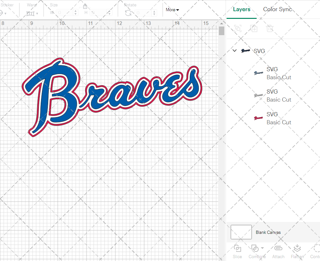
Task: Select the red Braves SVG layer
Action: [272, 118]
